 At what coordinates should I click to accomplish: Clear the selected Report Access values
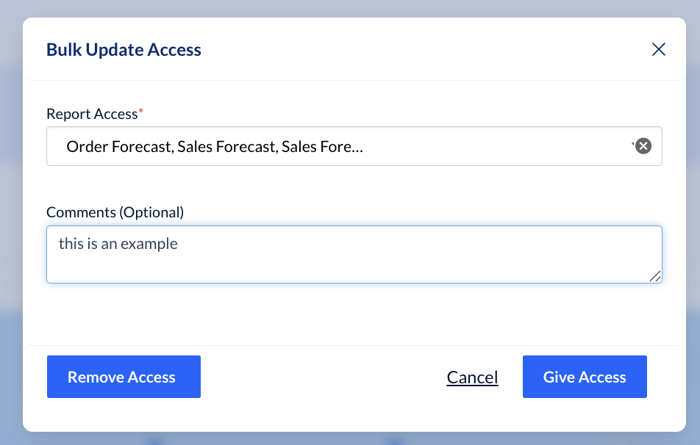click(x=643, y=146)
